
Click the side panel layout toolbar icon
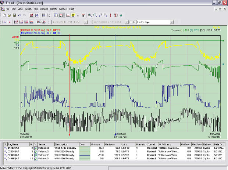(56, 15)
